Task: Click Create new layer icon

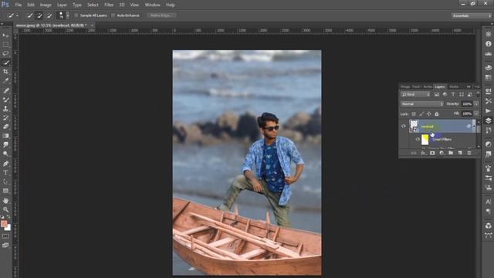Action: click(x=460, y=153)
